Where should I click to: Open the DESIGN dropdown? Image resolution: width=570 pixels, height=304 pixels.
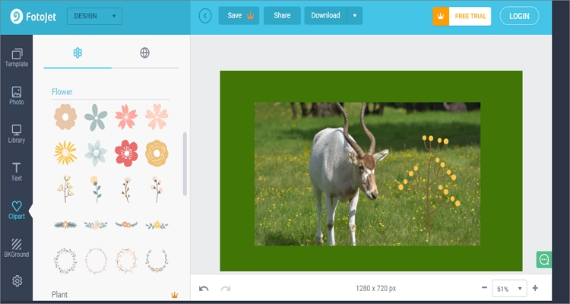pyautogui.click(x=94, y=17)
